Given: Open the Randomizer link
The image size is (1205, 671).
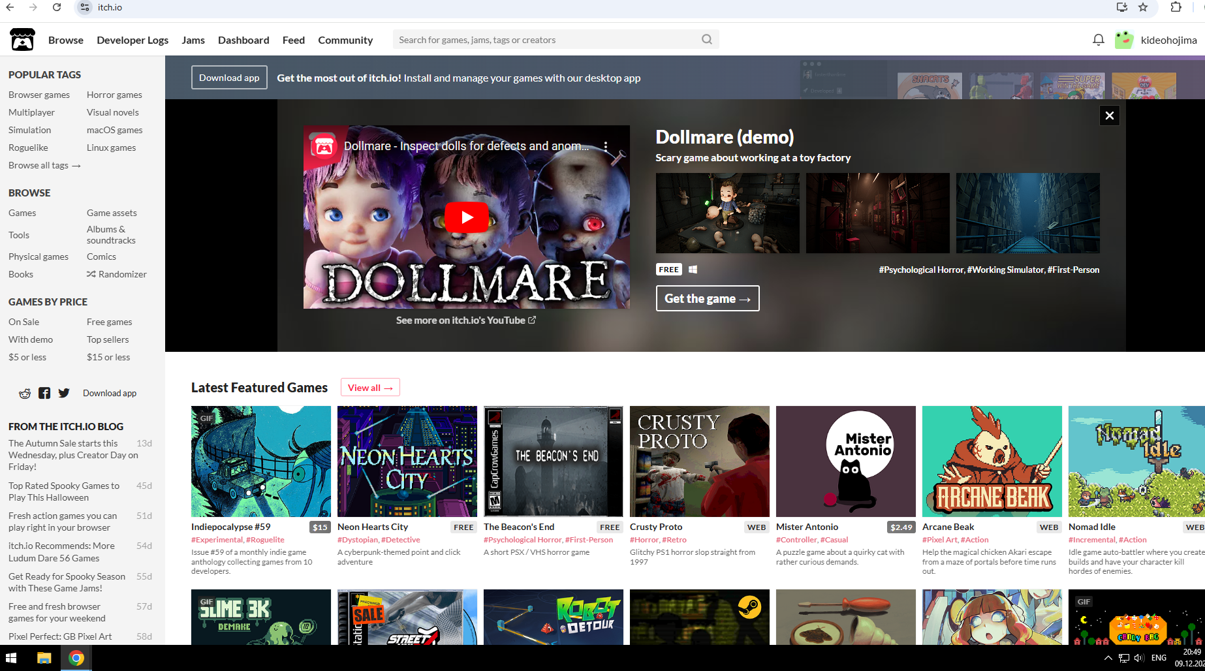Looking at the screenshot, I should tap(117, 274).
